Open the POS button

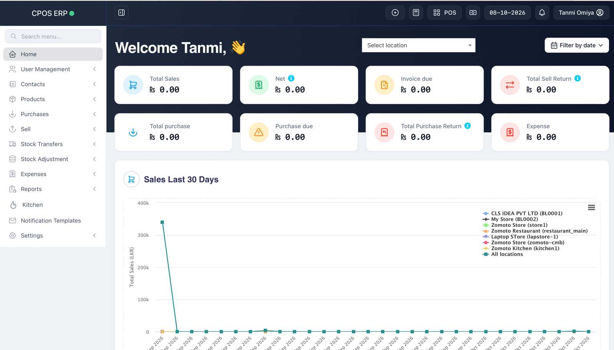coord(444,13)
